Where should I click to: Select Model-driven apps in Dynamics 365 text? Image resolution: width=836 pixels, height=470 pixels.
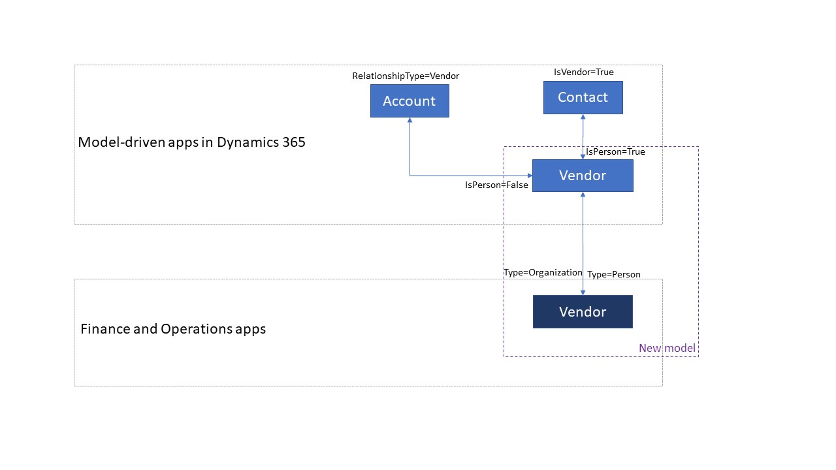pos(192,142)
